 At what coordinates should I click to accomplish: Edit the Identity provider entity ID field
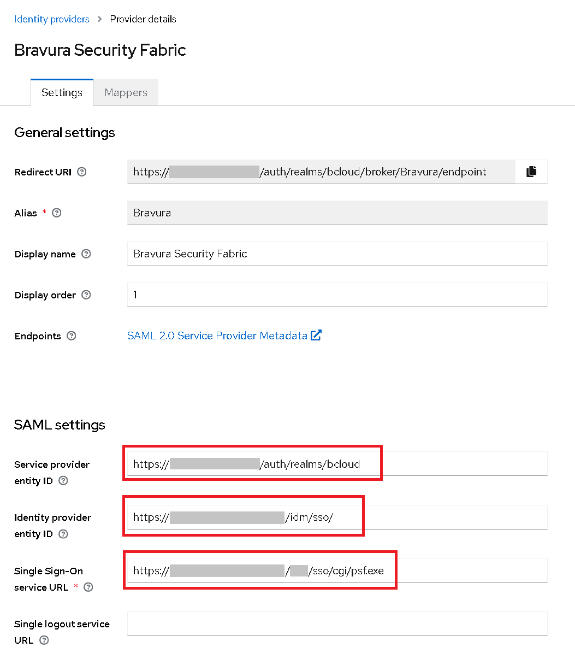[453, 517]
